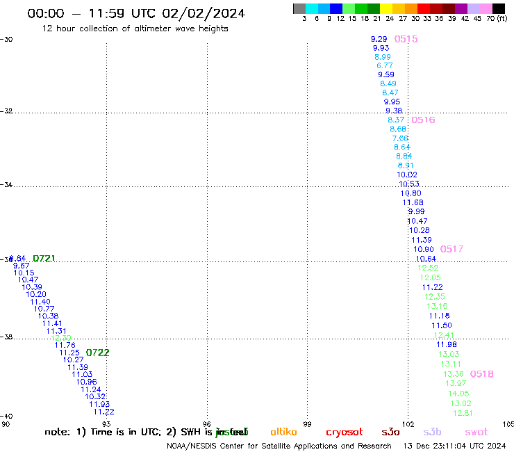The width and height of the screenshot is (514, 452).
Task: Click the yellow swatch in the wave height legend
Action: (386, 8)
